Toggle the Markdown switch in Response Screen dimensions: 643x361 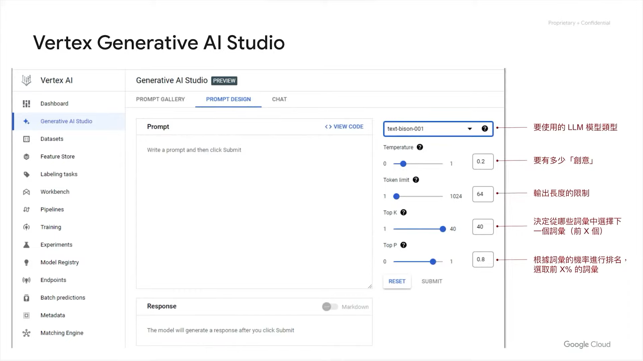330,307
